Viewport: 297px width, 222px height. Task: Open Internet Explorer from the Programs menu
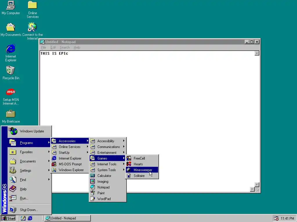click(70, 158)
